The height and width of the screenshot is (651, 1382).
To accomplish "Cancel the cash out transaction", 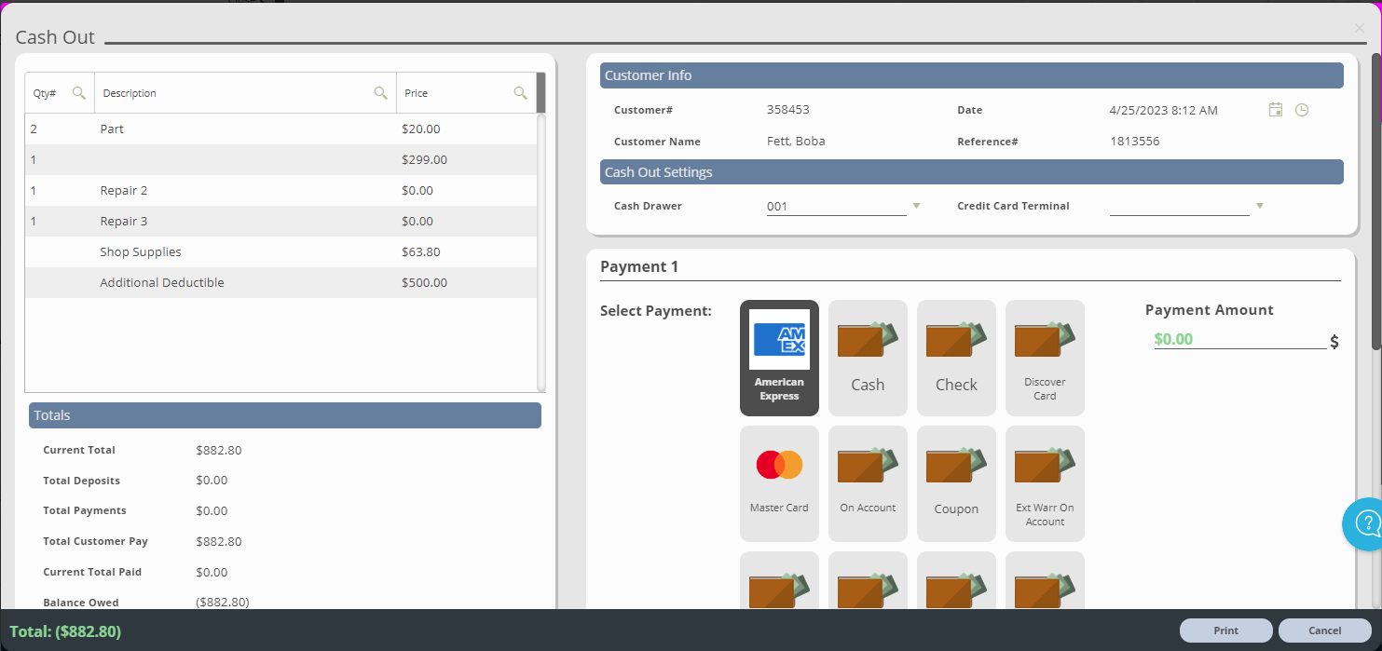I will (x=1323, y=631).
